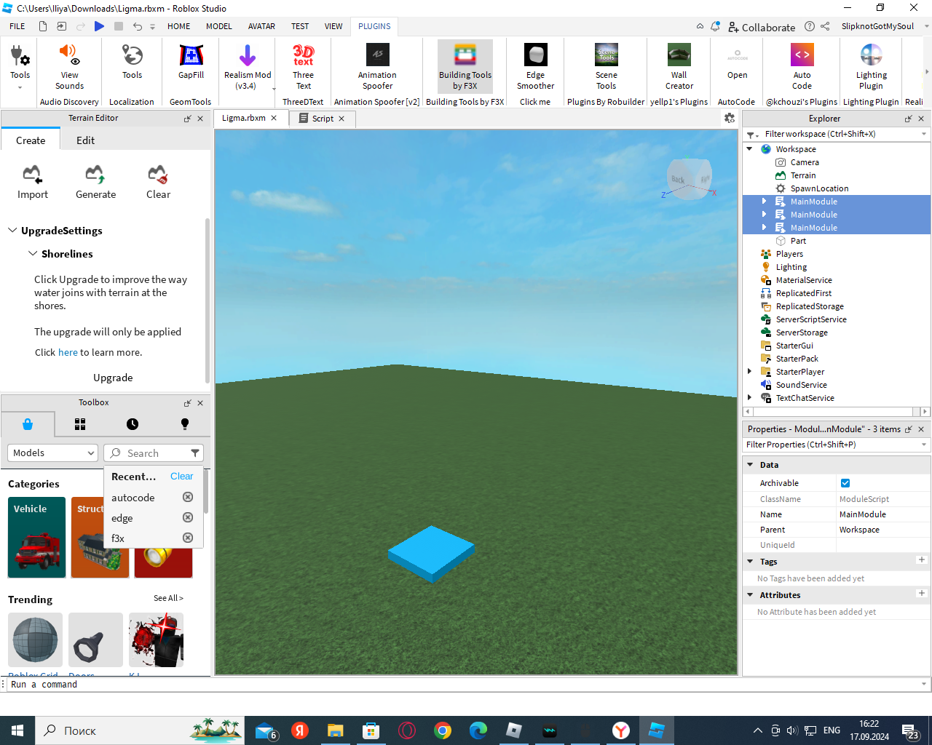Select Part in the Explorer
932x745 pixels.
pos(798,241)
